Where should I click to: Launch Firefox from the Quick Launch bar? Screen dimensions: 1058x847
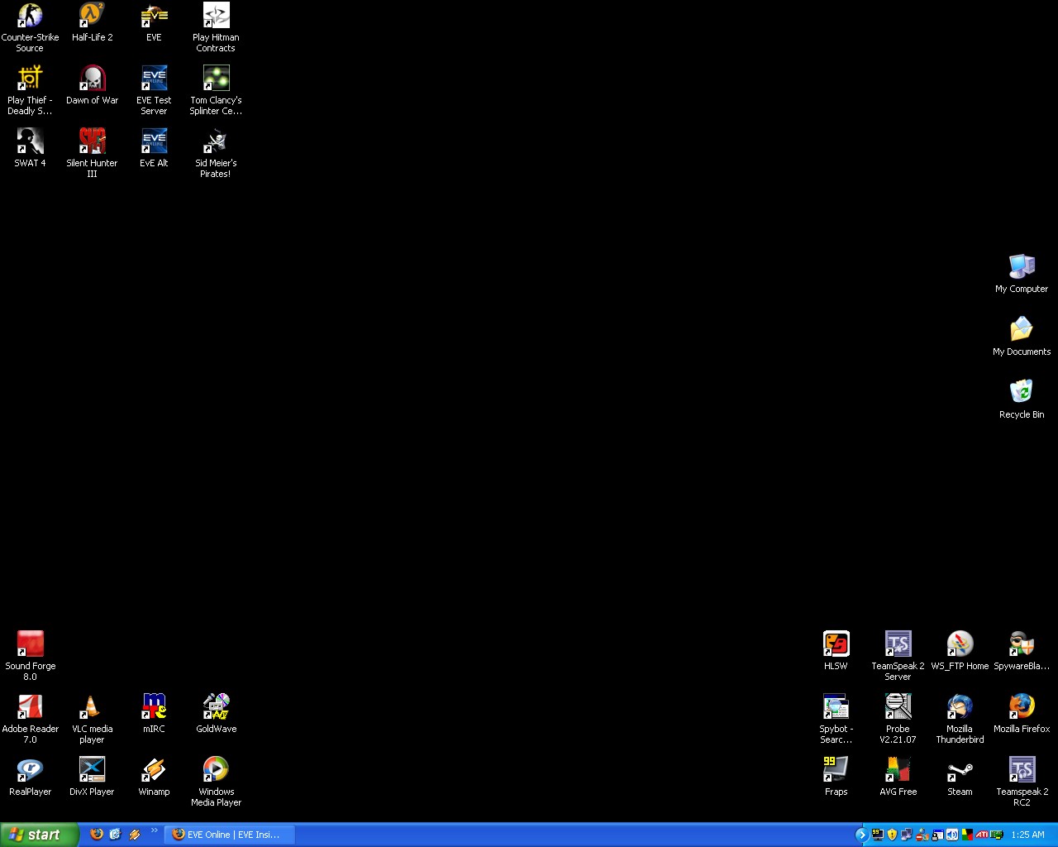pos(97,835)
